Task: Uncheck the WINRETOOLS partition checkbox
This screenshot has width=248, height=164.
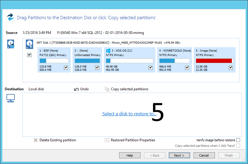Action: point(187,68)
